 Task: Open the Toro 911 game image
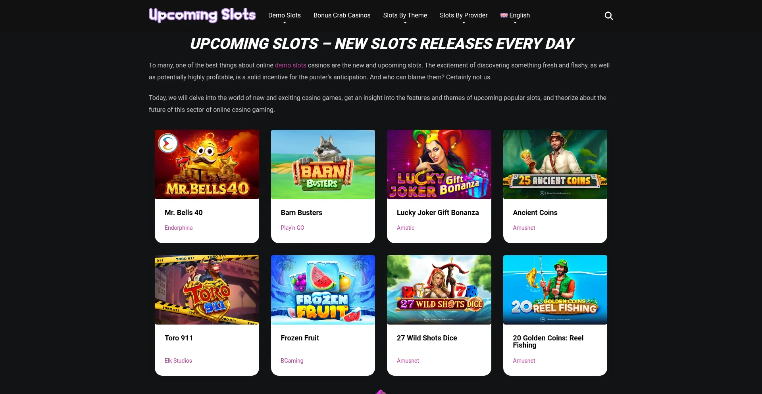(207, 290)
